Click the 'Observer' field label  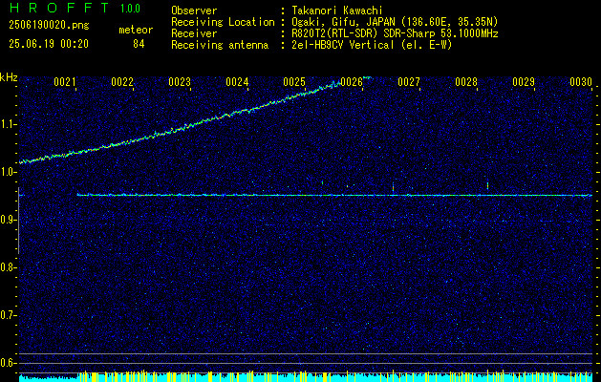[x=194, y=11]
